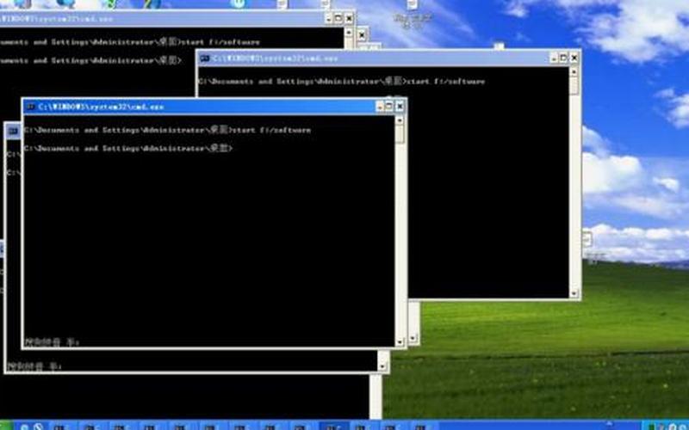Click the middle-right cmd window's scroll-down arrow

pos(574,293)
